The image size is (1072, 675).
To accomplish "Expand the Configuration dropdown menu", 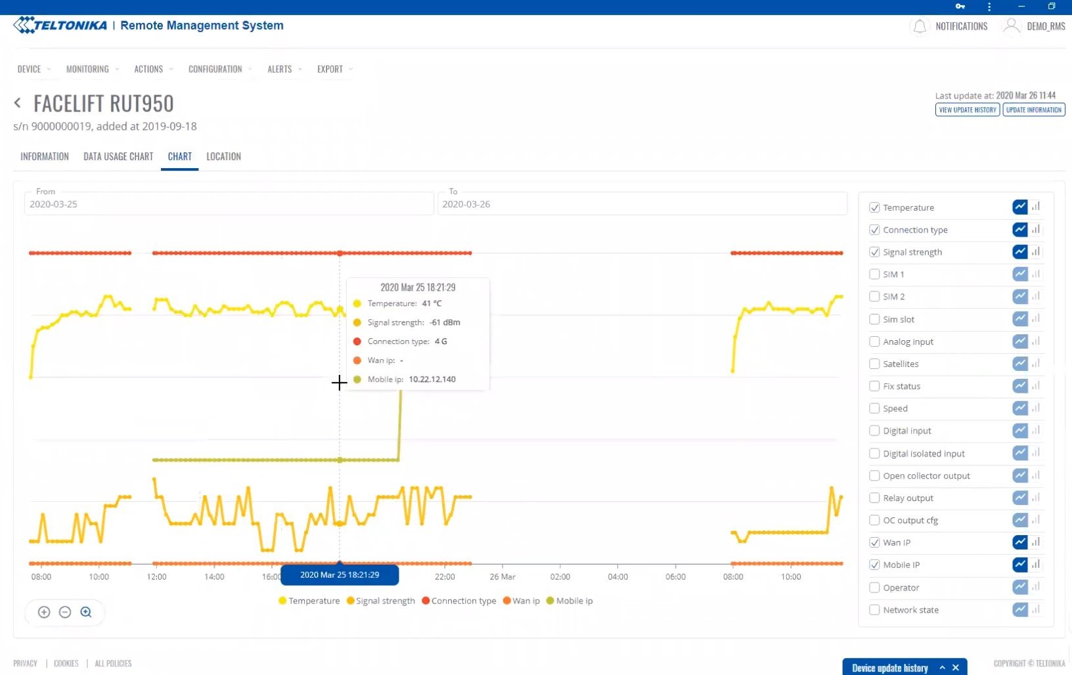I will tap(219, 69).
